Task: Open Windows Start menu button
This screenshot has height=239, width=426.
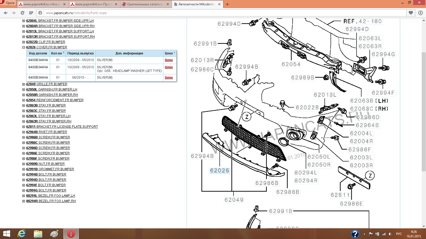Action: [6, 234]
